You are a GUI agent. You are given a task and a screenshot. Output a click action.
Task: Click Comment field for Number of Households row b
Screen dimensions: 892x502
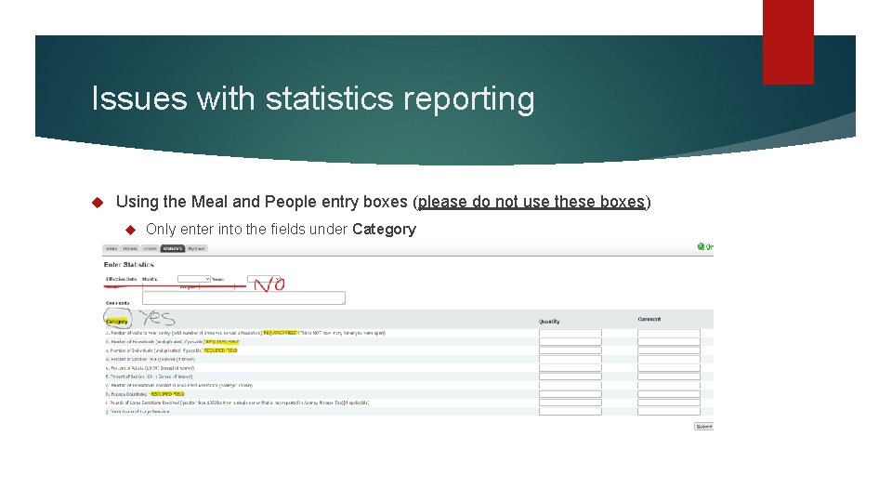668,341
